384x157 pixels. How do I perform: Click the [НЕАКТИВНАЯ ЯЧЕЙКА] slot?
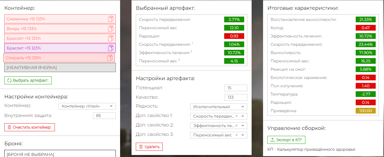pyautogui.click(x=60, y=67)
